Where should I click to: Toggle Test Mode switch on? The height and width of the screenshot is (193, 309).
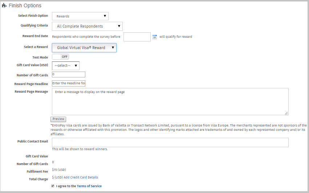(x=60, y=57)
